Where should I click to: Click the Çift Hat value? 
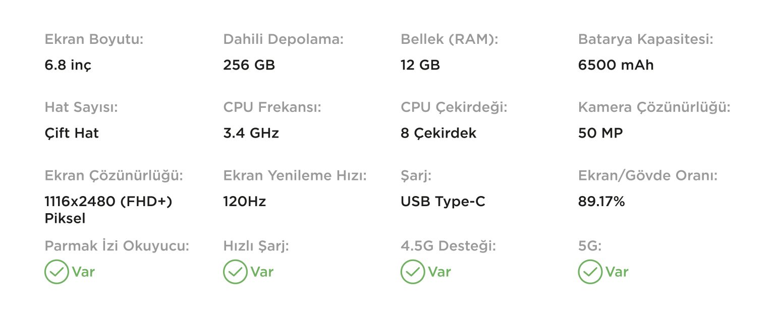click(72, 134)
